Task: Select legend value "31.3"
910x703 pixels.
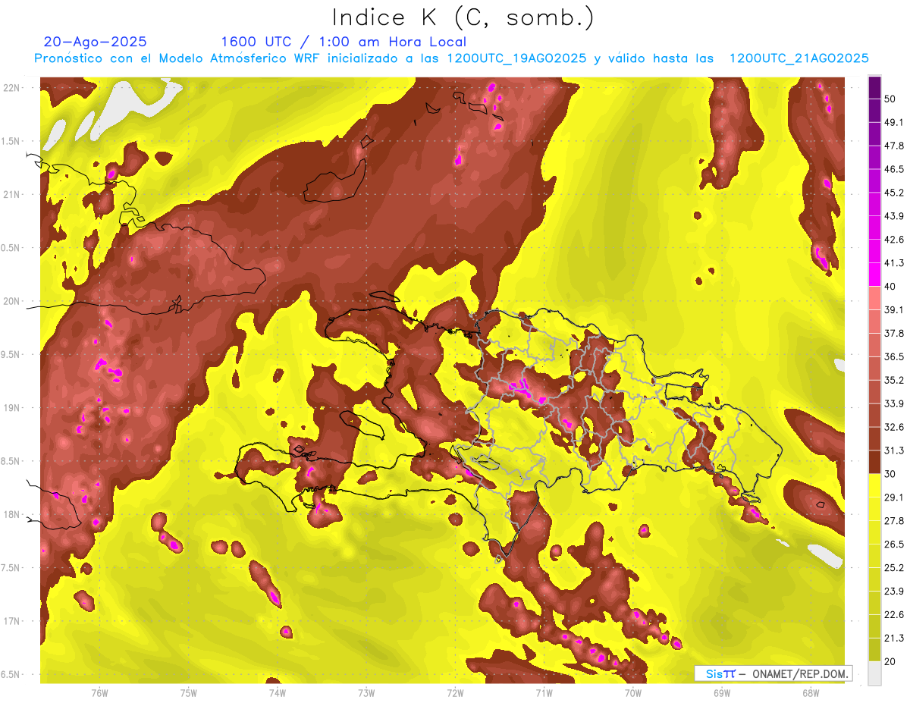Action: 894,450
